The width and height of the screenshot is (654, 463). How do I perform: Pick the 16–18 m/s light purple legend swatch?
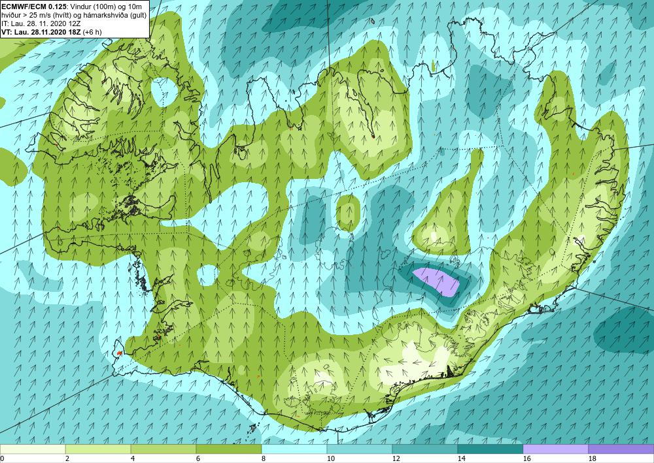pyautogui.click(x=555, y=449)
